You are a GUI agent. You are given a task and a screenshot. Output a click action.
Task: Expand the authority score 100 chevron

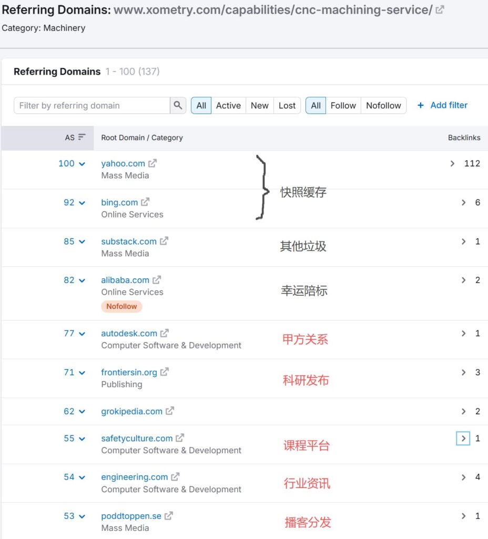pyautogui.click(x=82, y=164)
